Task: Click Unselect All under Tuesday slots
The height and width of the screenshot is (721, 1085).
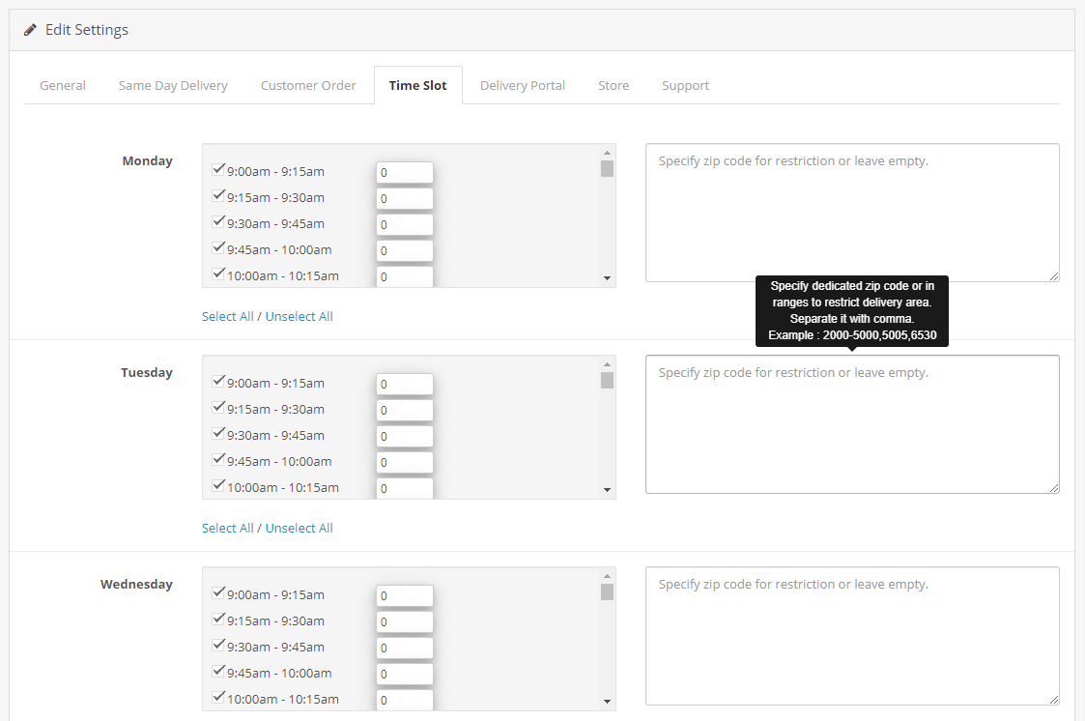Action: click(299, 528)
